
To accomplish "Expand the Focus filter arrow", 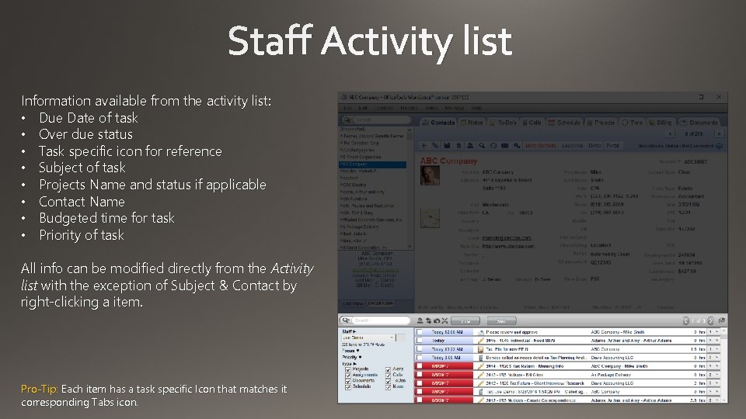I will 357,351.
